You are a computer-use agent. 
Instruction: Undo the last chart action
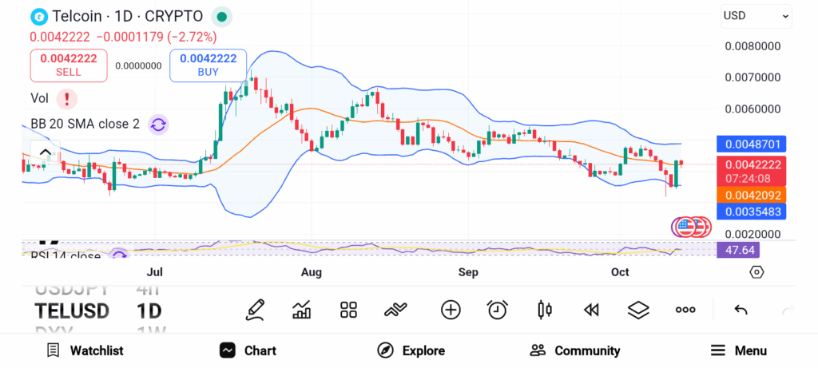point(741,310)
